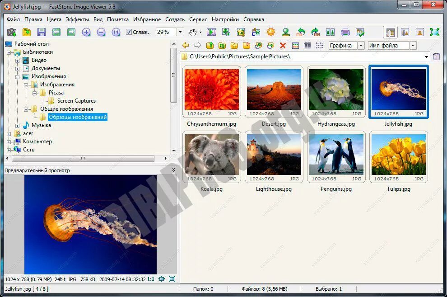Viewport: 447px width, 297px height.
Task: Open the Правка menu
Action: 33,19
